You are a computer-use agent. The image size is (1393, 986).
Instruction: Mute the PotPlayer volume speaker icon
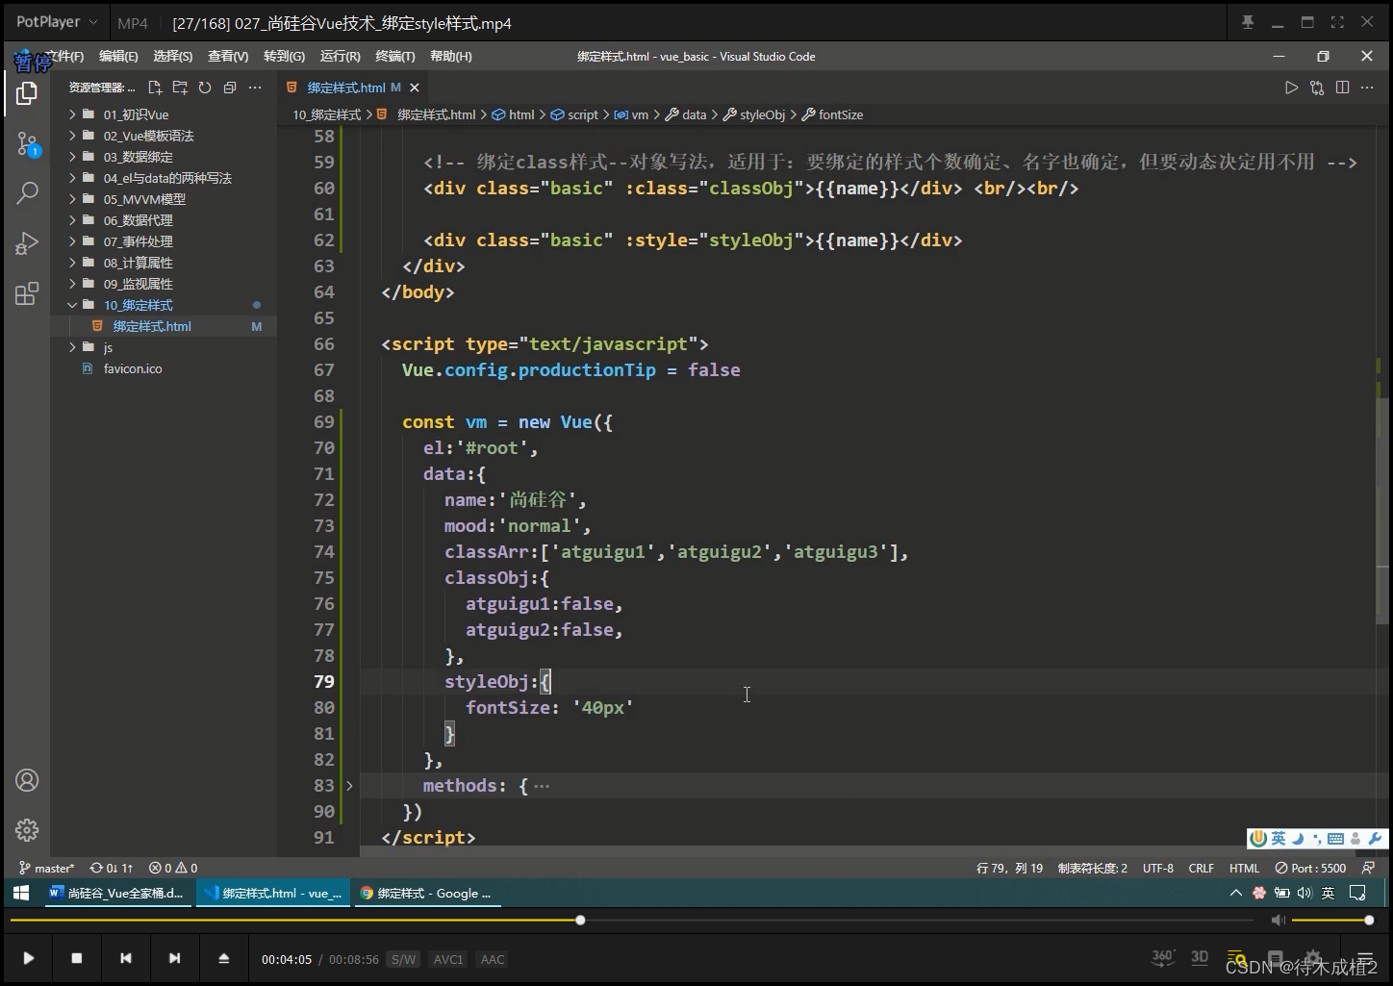(1278, 921)
